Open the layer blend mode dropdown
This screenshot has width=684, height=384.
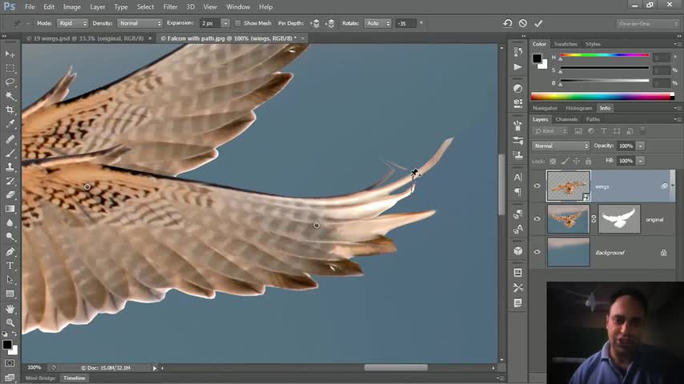[x=561, y=146]
